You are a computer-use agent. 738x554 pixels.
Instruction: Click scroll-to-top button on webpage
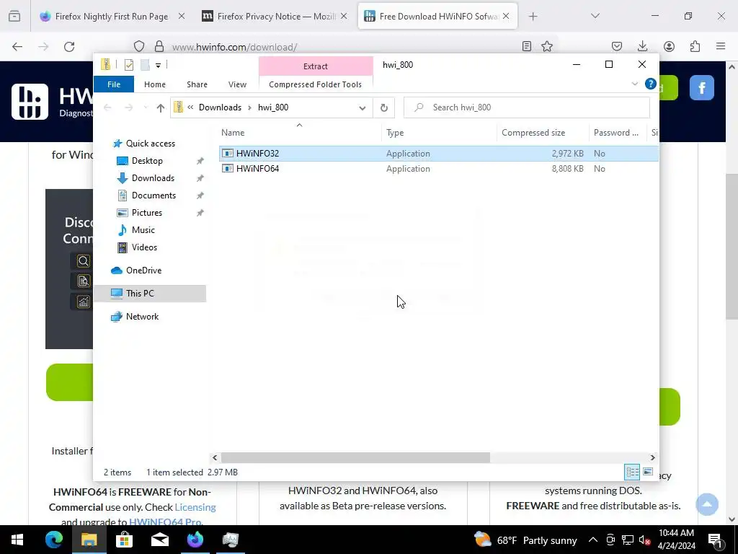[707, 504]
